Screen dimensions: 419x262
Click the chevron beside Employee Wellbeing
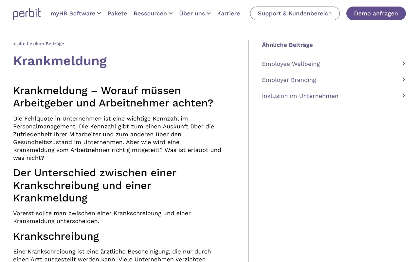click(403, 64)
